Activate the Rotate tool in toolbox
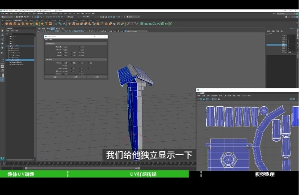This screenshot has height=195, width=299. tap(2, 48)
